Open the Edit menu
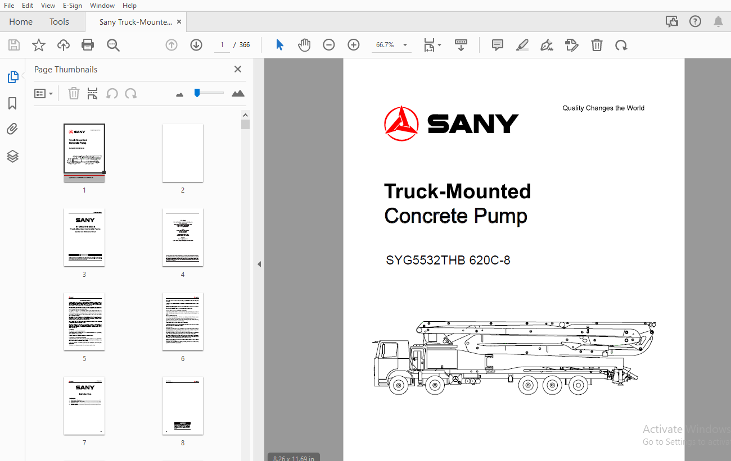This screenshot has width=731, height=461. tap(28, 5)
